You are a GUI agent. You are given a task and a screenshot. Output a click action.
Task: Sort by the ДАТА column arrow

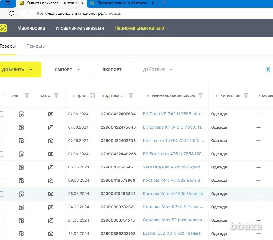pyautogui.click(x=74, y=96)
